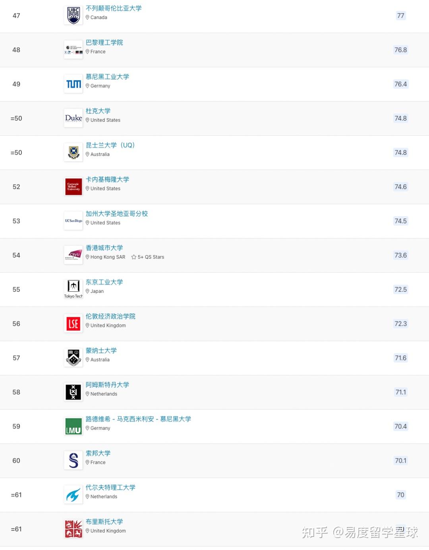Click the 76.8 score badge

400,50
